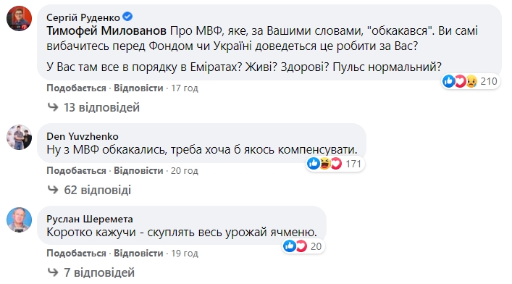Like Руслан Шеремета's comment via Подобається
The width and height of the screenshot is (512, 284).
pos(77,254)
